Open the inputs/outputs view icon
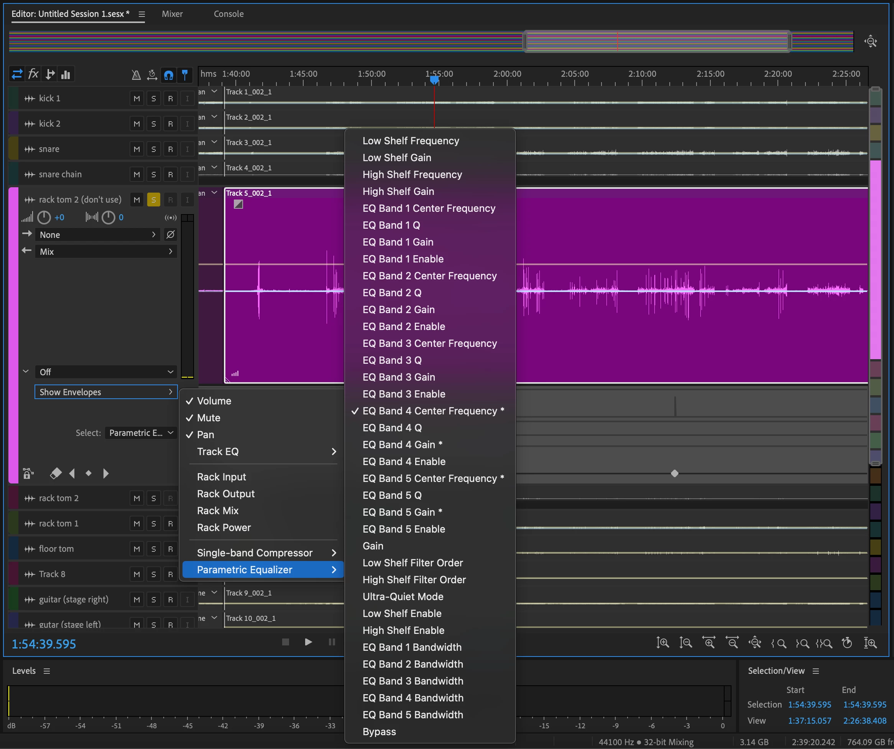Viewport: 894px width, 749px height. tap(17, 74)
